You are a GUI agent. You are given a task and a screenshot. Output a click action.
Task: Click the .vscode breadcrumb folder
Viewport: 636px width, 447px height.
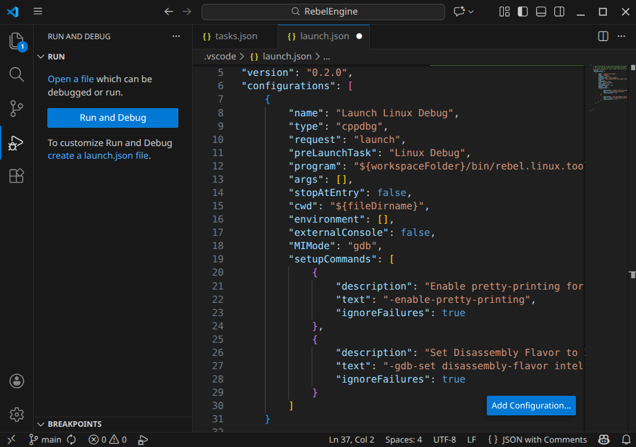click(x=220, y=56)
